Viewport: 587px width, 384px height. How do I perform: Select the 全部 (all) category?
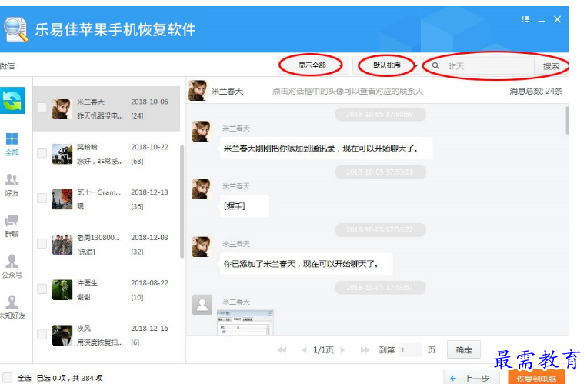tap(12, 144)
